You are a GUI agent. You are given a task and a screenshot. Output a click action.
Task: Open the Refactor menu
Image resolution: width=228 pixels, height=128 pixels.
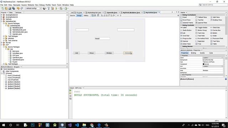point(31,5)
